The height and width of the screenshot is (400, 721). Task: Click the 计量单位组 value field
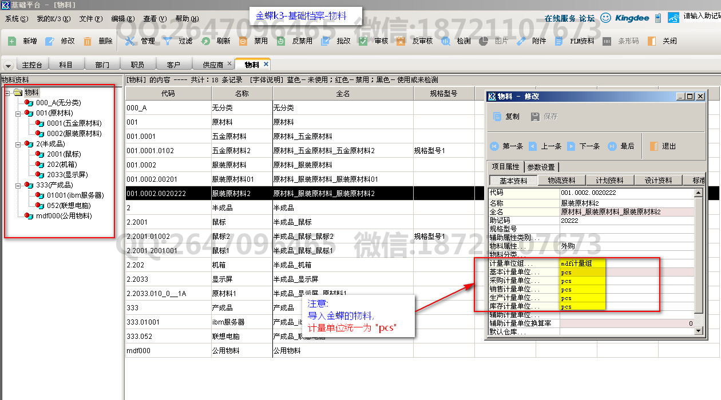[583, 264]
